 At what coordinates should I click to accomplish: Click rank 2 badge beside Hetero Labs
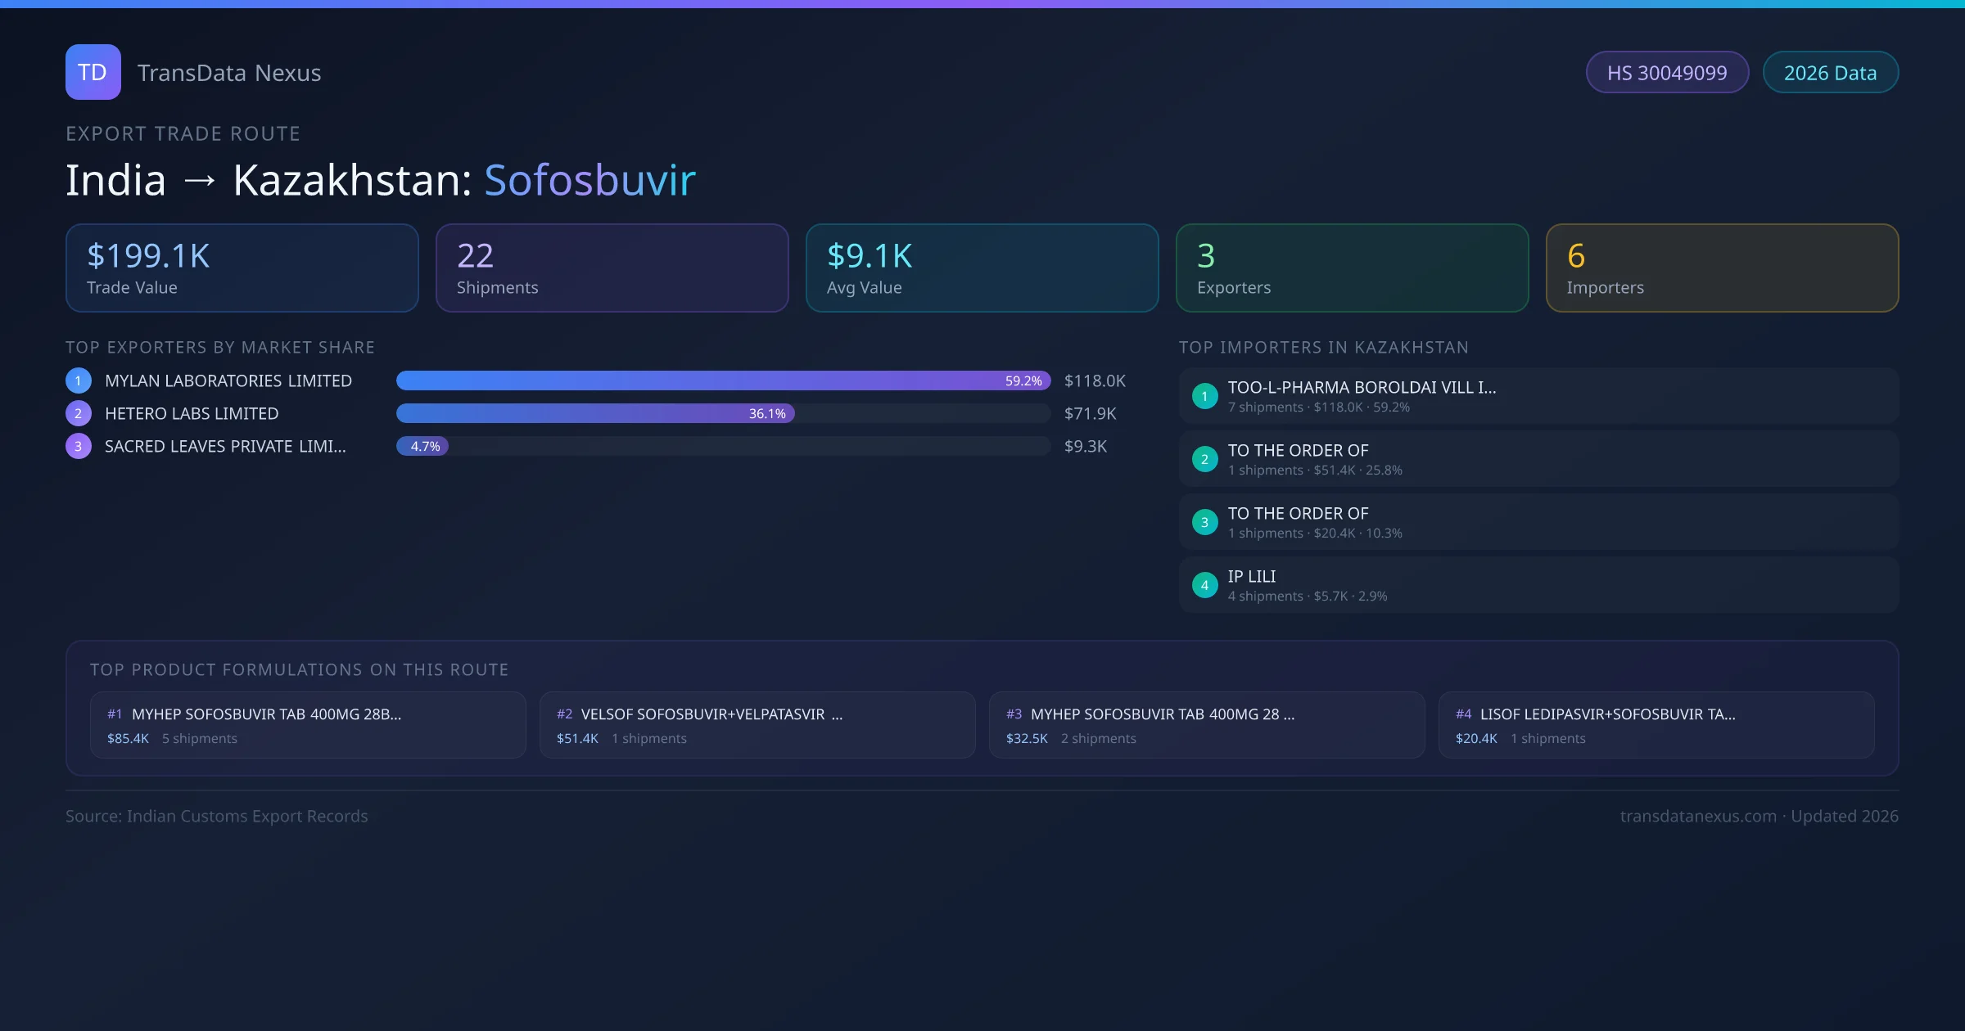(x=79, y=413)
